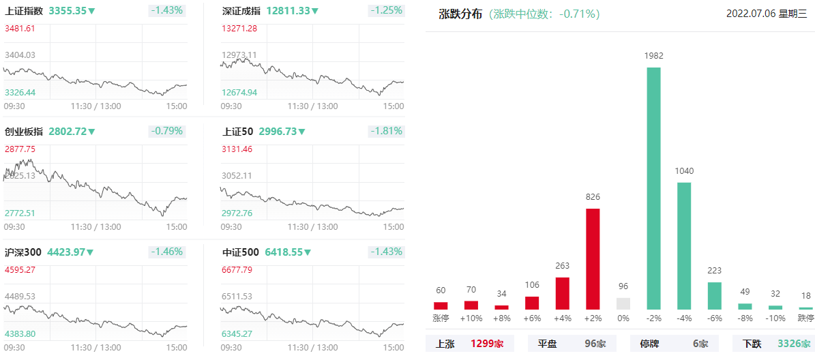This screenshot has width=815, height=358.
Task: Click the red +2% bar with 826
Action: click(593, 259)
